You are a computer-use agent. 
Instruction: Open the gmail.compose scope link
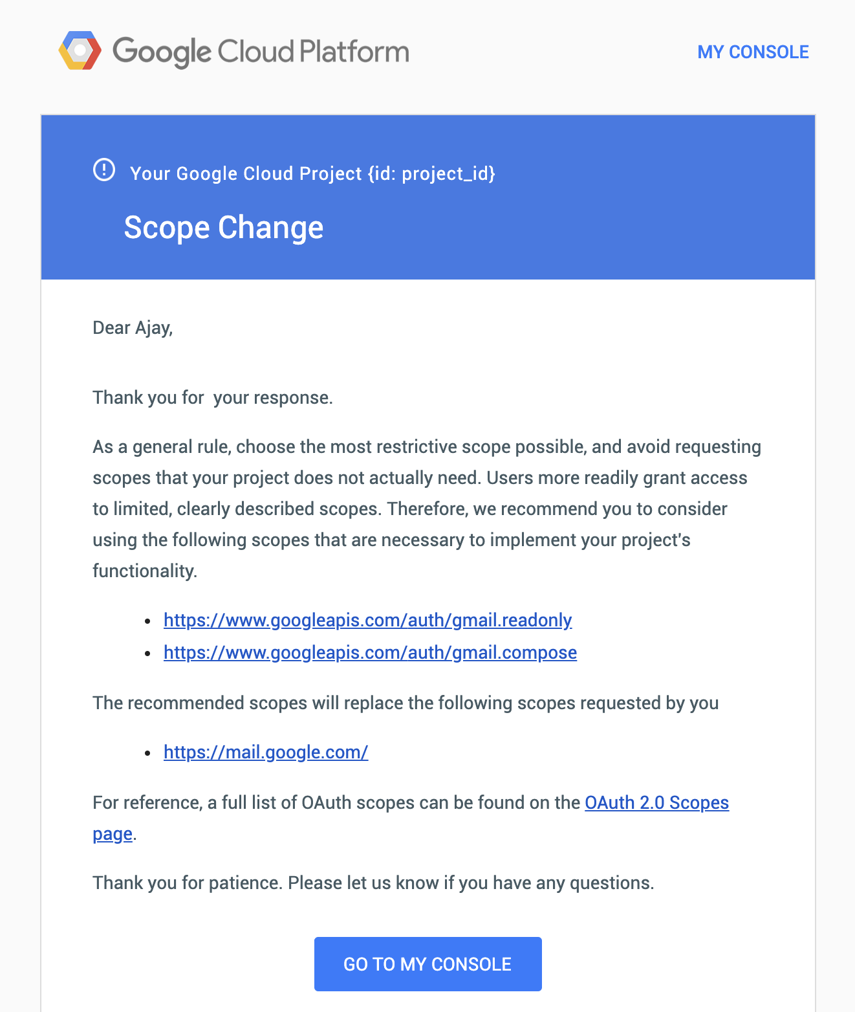pos(370,652)
